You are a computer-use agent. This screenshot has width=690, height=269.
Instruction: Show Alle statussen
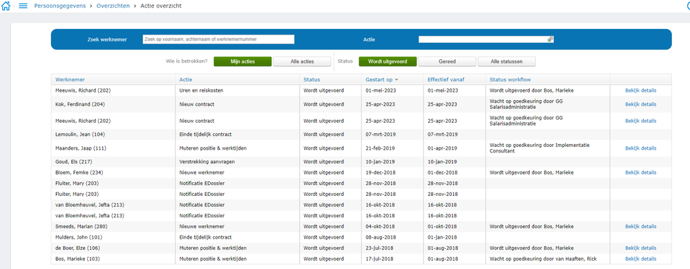506,61
